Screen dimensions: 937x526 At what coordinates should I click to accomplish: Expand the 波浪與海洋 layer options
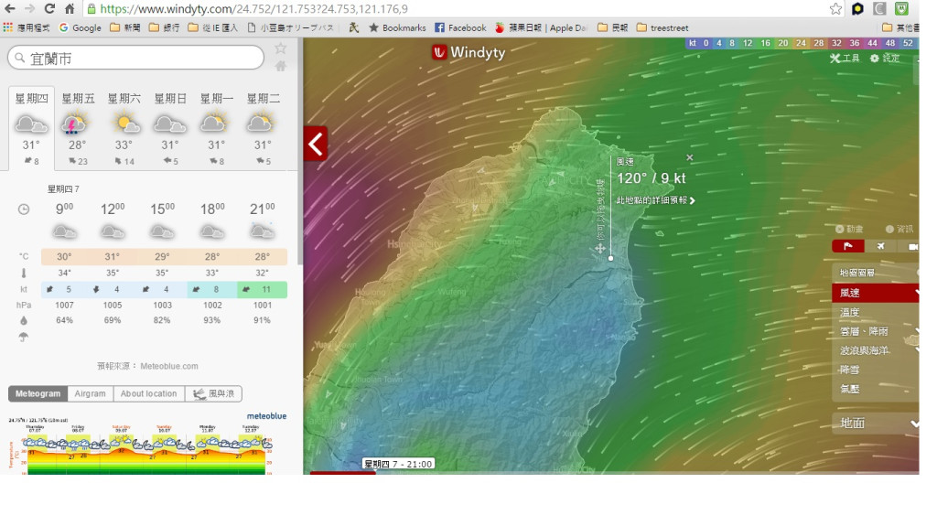(876, 350)
